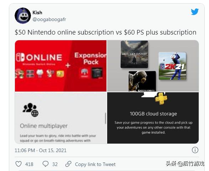This screenshot has width=209, height=171.
Task: View the 100GB cloud storage image
Action: coord(153,118)
